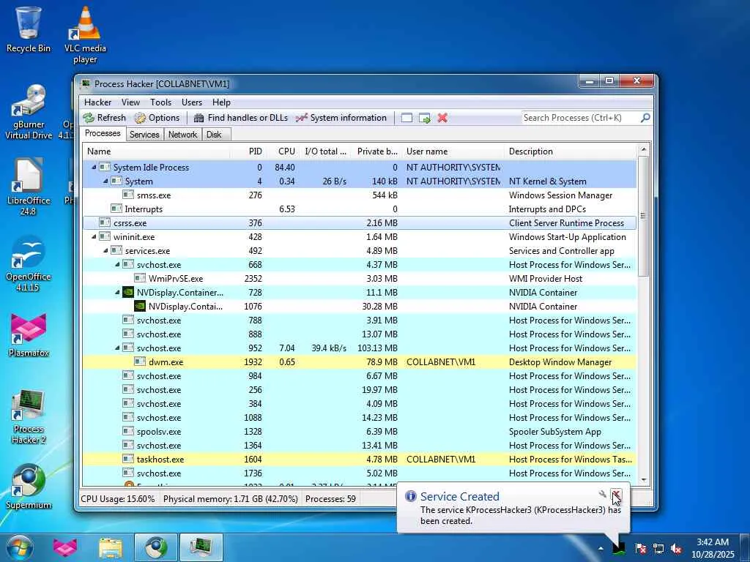Open the Options toolbar item
750x562 pixels.
tap(157, 118)
